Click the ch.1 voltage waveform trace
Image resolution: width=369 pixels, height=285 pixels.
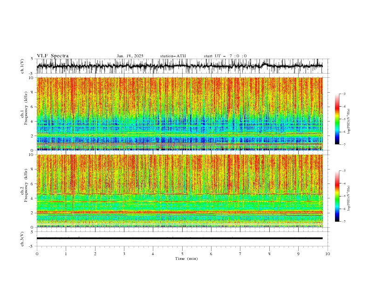[179, 66]
